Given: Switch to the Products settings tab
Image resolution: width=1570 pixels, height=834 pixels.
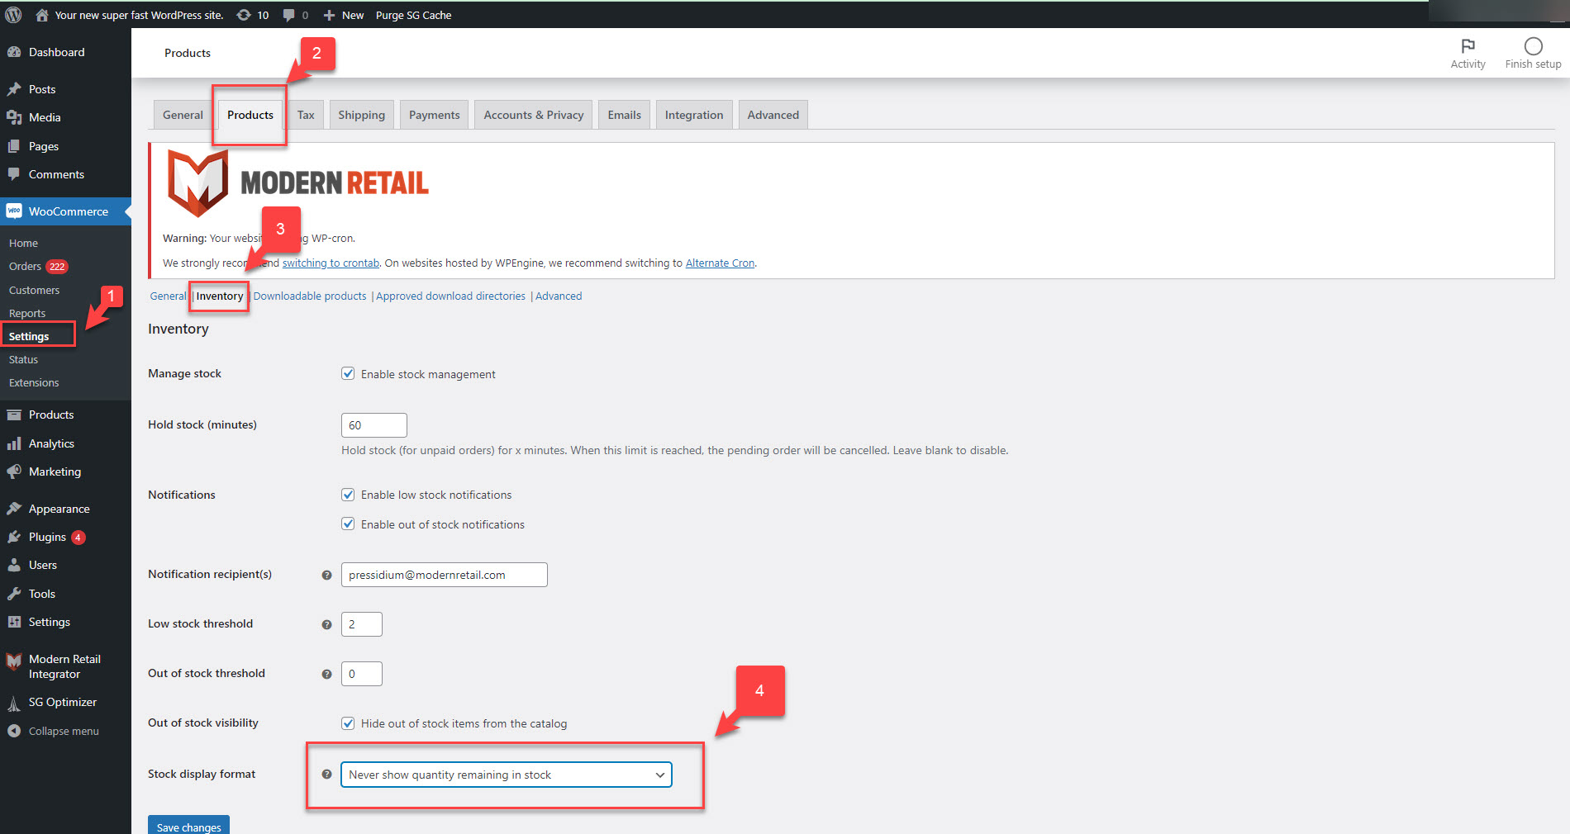Looking at the screenshot, I should coord(250,115).
